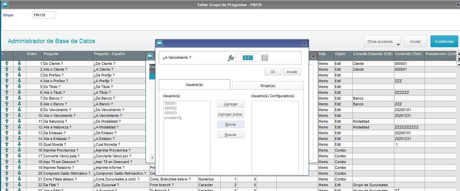Image resolution: width=460 pixels, height=191 pixels.
Task: Move down row 'Qual Moeda ?'
Action: 19,144
